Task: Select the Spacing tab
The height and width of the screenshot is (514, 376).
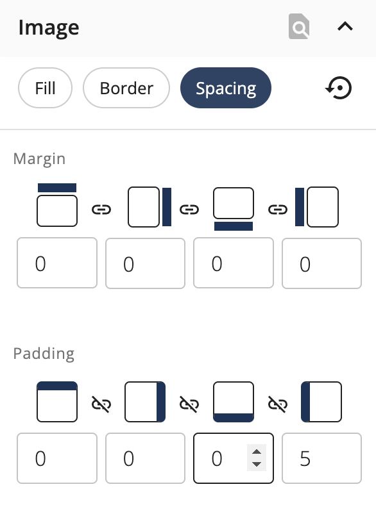Action: (226, 88)
